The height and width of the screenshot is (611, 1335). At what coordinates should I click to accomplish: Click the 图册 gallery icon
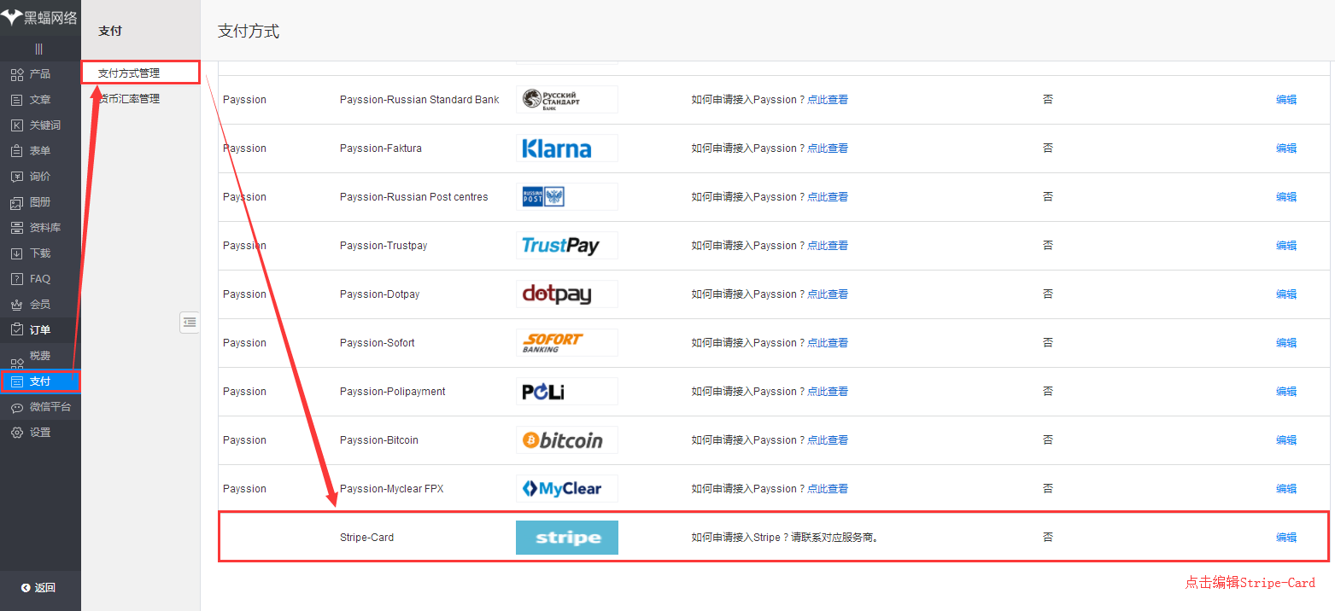coord(17,202)
